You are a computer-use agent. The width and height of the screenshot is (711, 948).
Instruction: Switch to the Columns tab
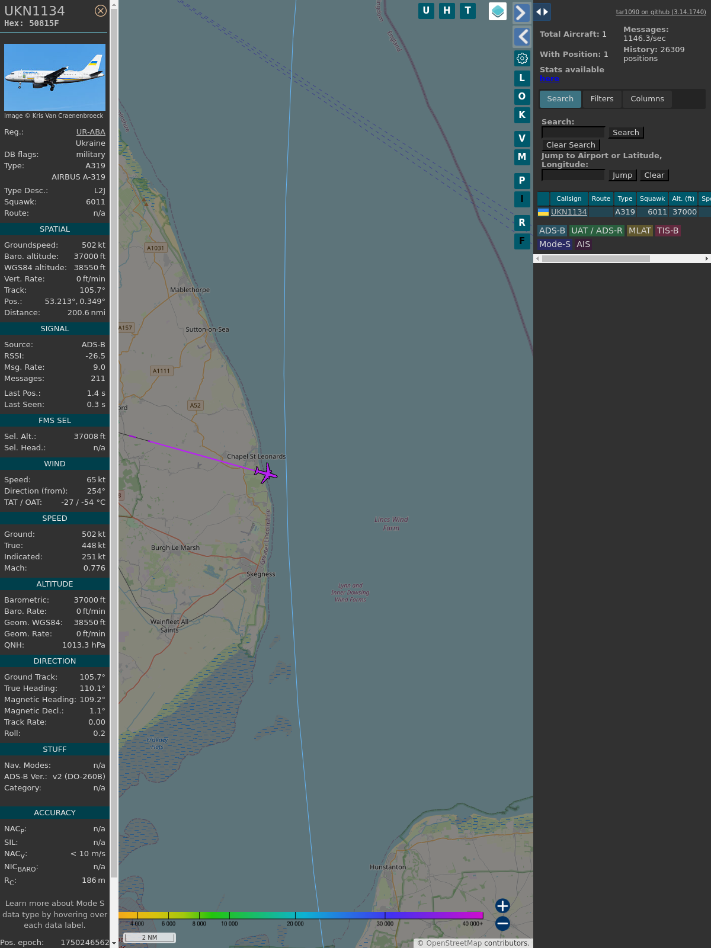tap(647, 99)
